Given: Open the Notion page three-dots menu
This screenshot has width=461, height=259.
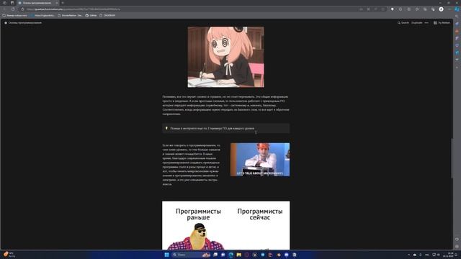Looking at the screenshot, I should point(426,22).
